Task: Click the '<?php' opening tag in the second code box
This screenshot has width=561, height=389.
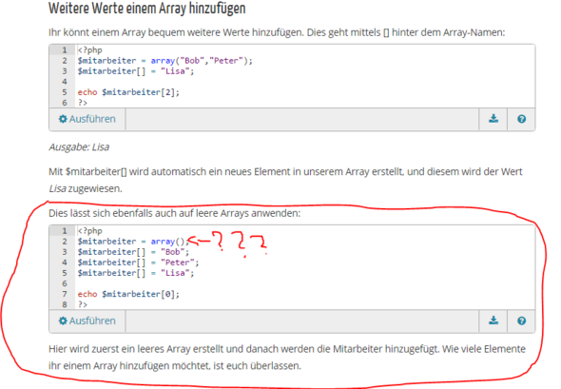Action: [89, 231]
